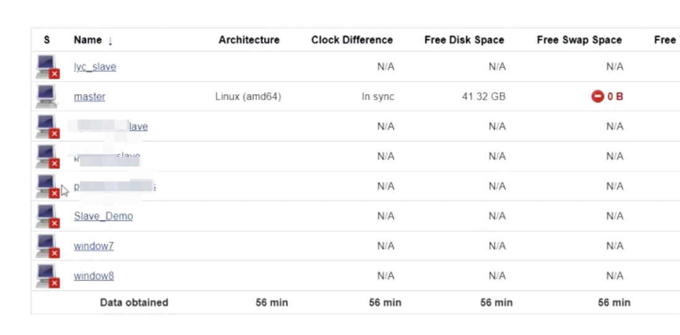The width and height of the screenshot is (680, 335).
Task: Sort by the Name column header
Action: coord(87,40)
